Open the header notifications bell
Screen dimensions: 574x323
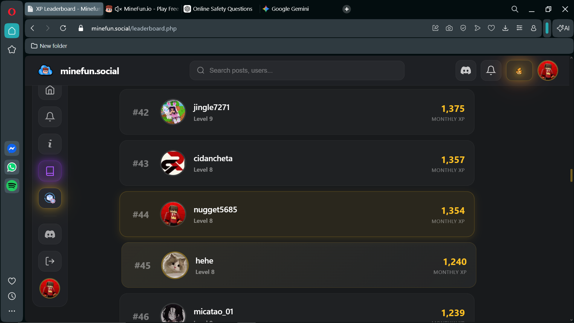coord(491,71)
